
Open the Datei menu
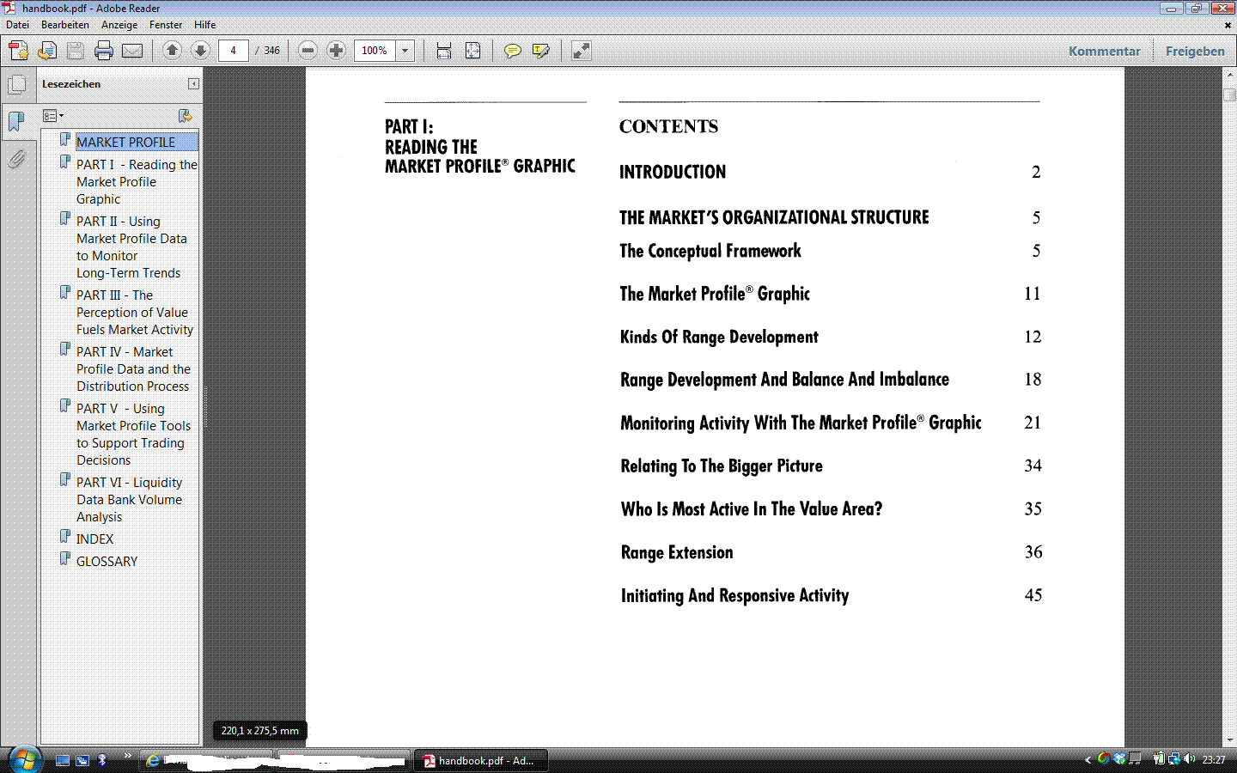[17, 25]
